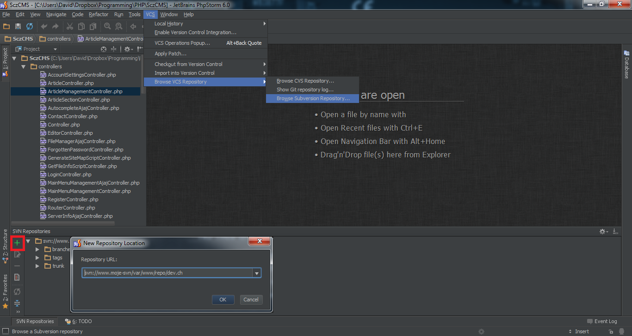This screenshot has width=632, height=336.
Task: Click tool window toggle icon in status bar corner
Action: click(5, 331)
